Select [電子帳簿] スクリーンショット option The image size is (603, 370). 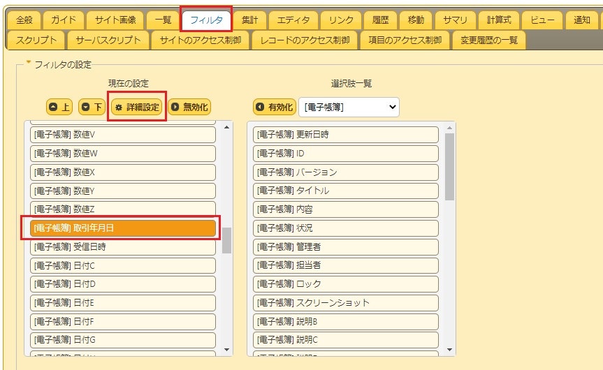(x=346, y=303)
